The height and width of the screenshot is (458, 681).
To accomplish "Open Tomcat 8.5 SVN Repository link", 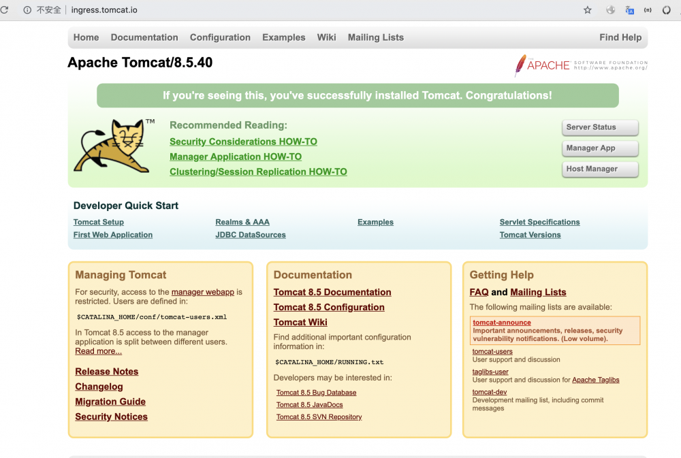I will point(319,416).
